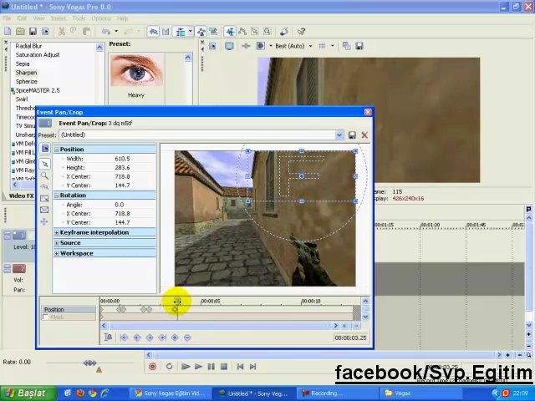Click the Sync Cursor icon in Pan/Crop keyframe bar

108,338
